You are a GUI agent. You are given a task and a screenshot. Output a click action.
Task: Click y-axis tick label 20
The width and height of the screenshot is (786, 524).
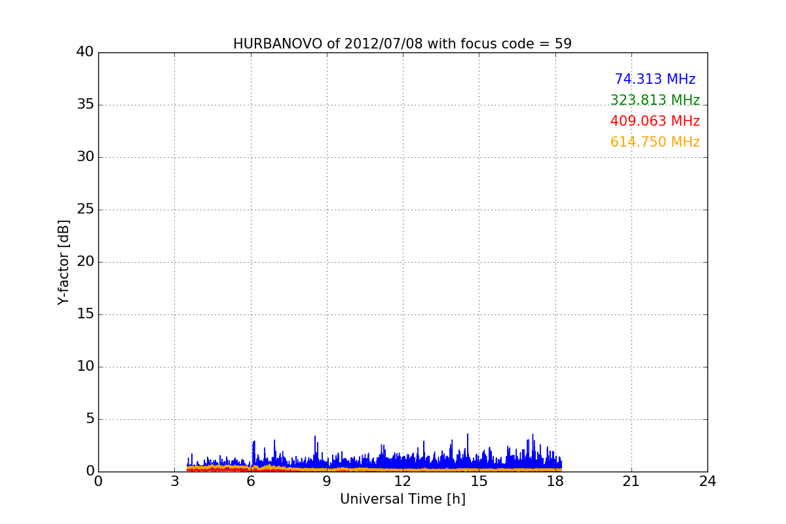pos(85,262)
